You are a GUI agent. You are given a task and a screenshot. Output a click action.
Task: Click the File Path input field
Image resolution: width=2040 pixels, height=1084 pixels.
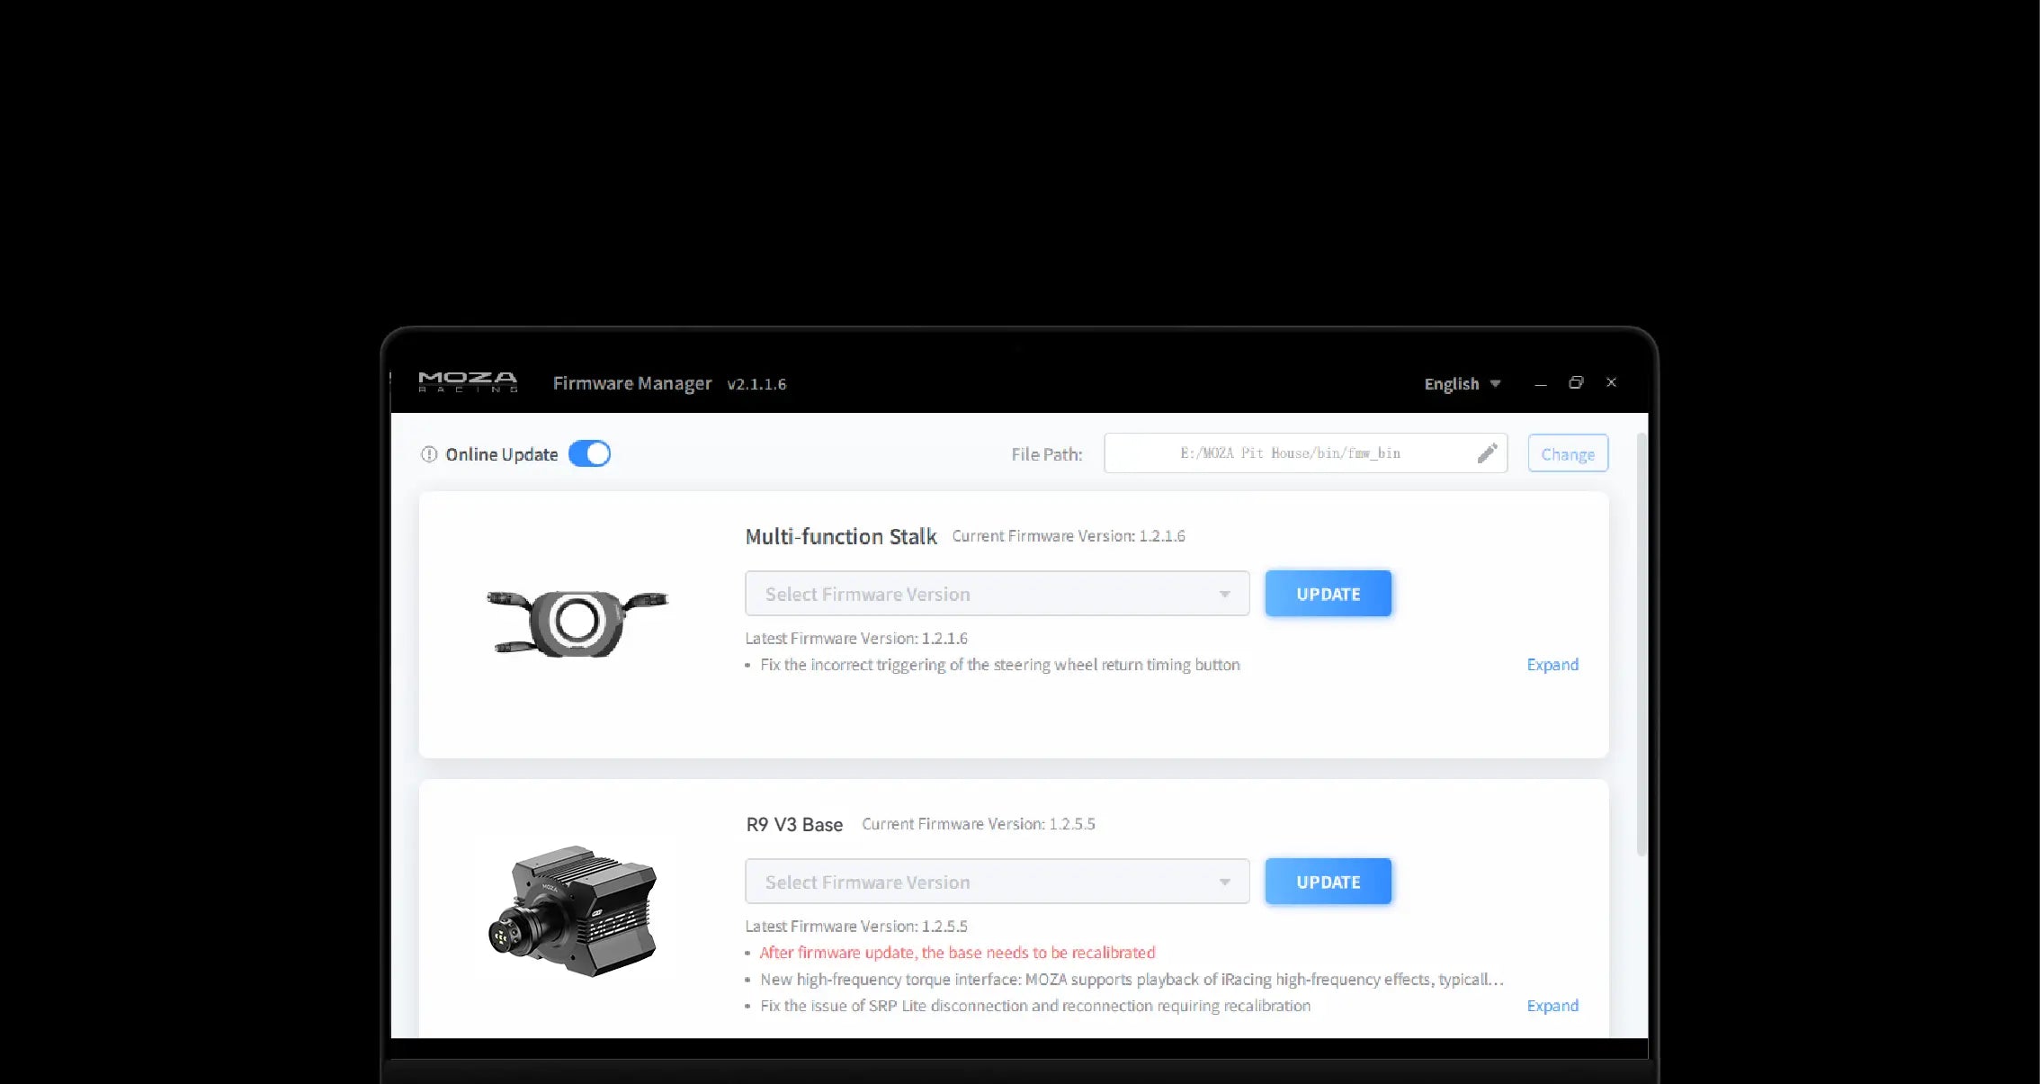click(x=1305, y=453)
